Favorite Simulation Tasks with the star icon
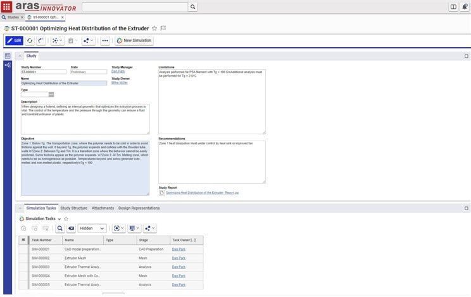This screenshot has height=297, width=471. (66, 218)
